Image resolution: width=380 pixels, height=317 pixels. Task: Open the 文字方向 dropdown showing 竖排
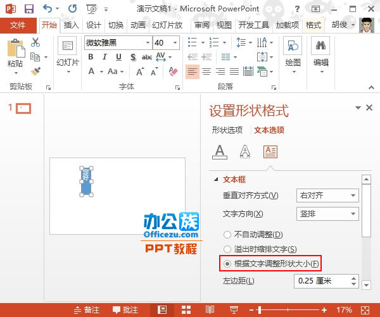point(327,214)
